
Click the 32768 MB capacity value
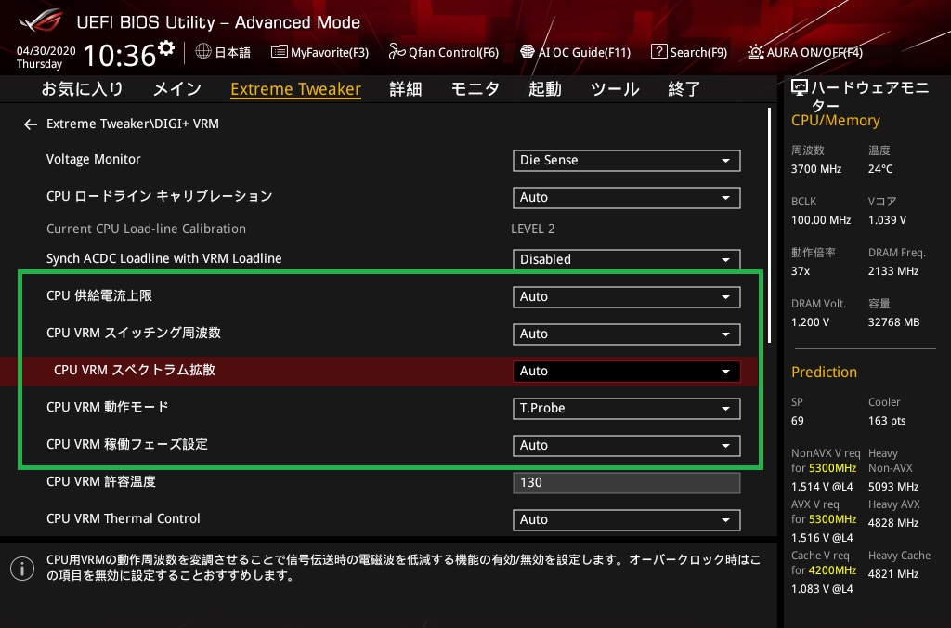(893, 322)
